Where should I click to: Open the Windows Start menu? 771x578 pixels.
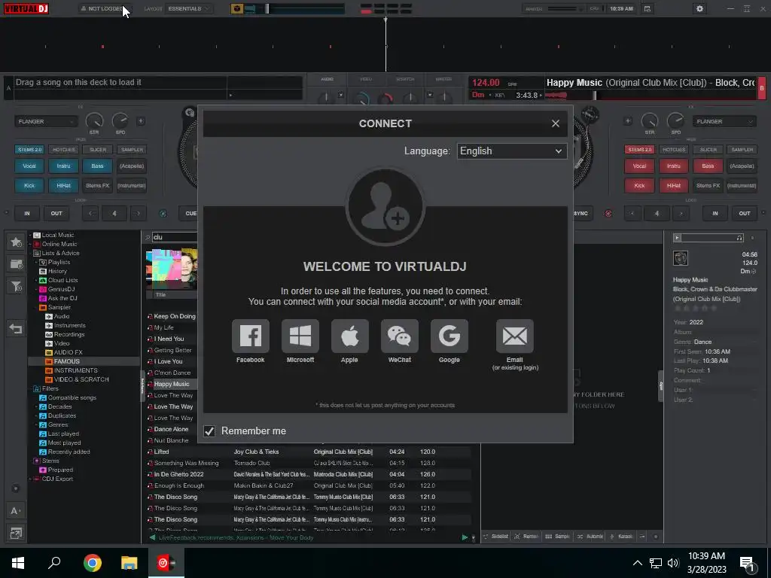click(x=18, y=563)
